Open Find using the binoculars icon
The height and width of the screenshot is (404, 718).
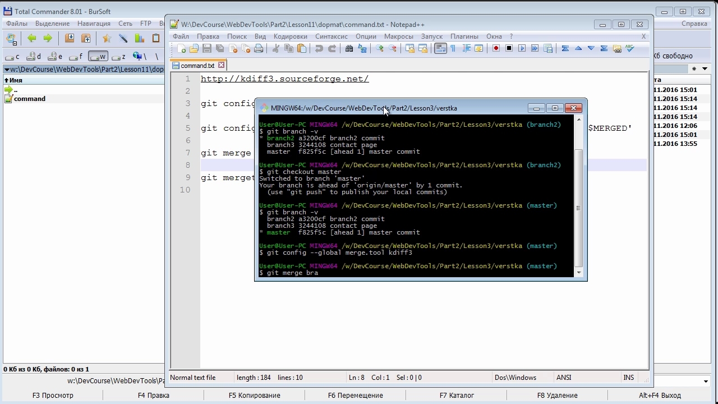tap(349, 49)
